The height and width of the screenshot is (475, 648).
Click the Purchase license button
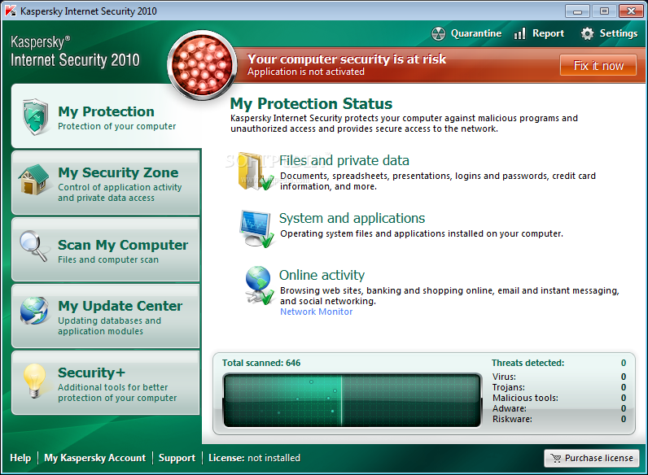click(x=591, y=458)
